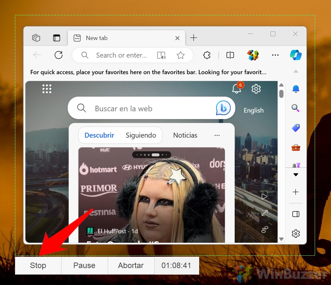The image size is (331, 285).
Task: Open sidebar Tools briefcase icon
Action: click(296, 147)
